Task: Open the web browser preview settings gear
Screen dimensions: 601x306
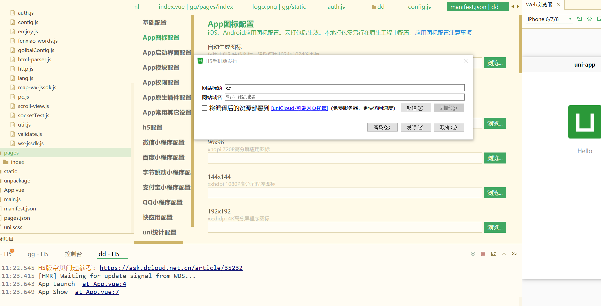Action: point(589,19)
